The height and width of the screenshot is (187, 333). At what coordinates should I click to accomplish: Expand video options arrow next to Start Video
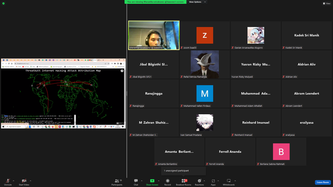coord(31,181)
